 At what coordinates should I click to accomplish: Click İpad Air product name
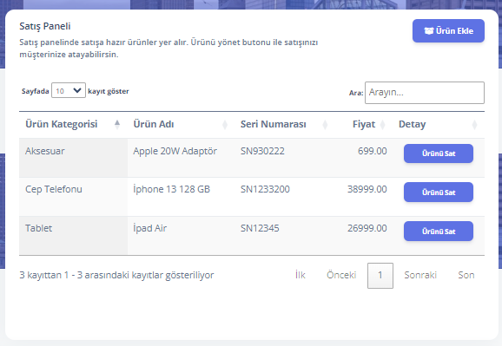pyautogui.click(x=150, y=228)
